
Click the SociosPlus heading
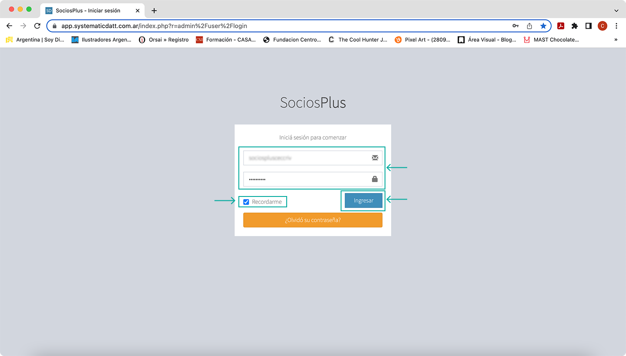click(313, 103)
